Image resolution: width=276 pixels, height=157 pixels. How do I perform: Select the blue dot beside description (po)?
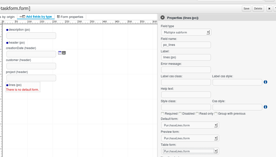tap(7, 30)
